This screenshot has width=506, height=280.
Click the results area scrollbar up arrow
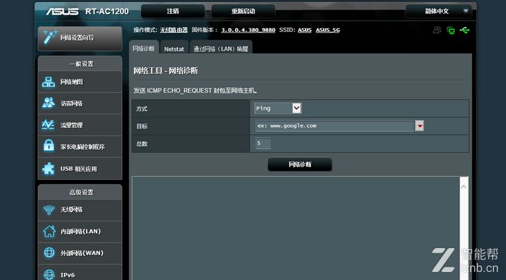pos(464,187)
